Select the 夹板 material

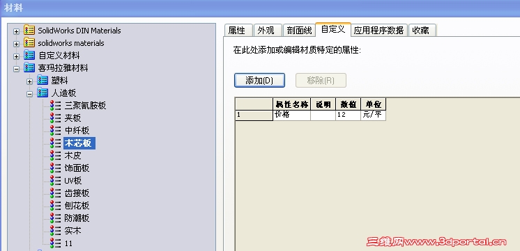coord(72,118)
